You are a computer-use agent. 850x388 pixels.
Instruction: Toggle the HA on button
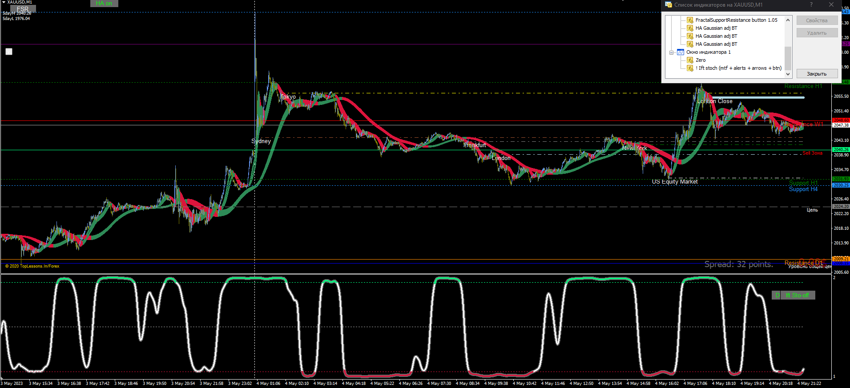click(104, 3)
